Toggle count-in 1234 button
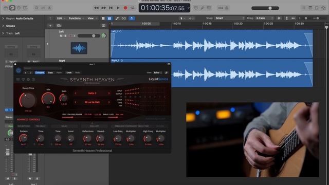This screenshot has width=329, height=185. coord(221,8)
